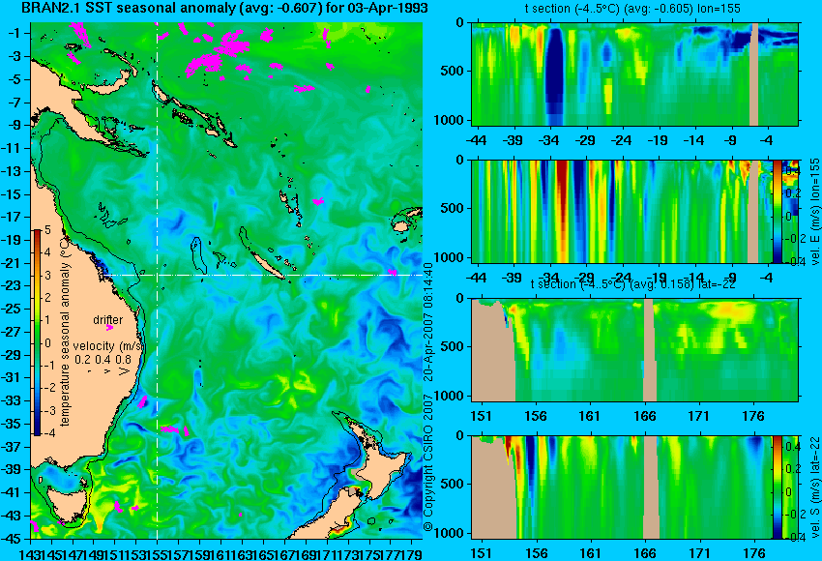Click the '-45' latitude tick label on map
Image resolution: width=822 pixels, height=561 pixels.
click(x=12, y=539)
